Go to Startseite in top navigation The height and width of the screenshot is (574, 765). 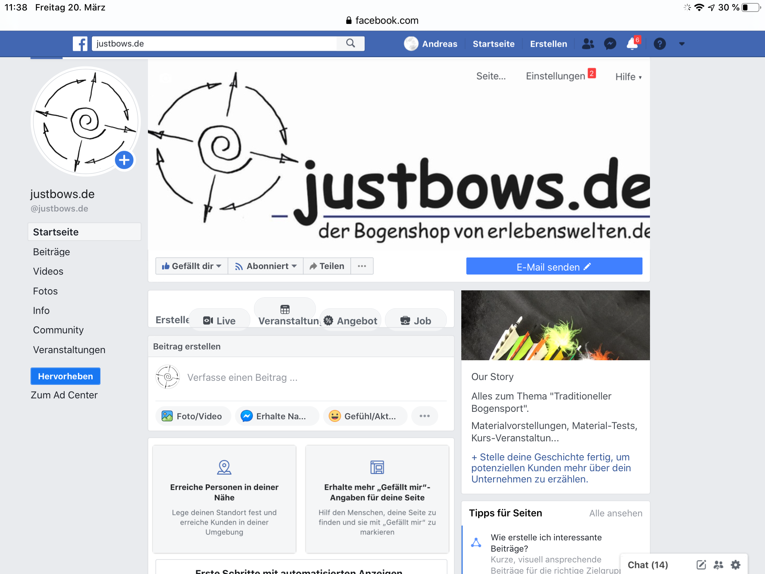493,44
